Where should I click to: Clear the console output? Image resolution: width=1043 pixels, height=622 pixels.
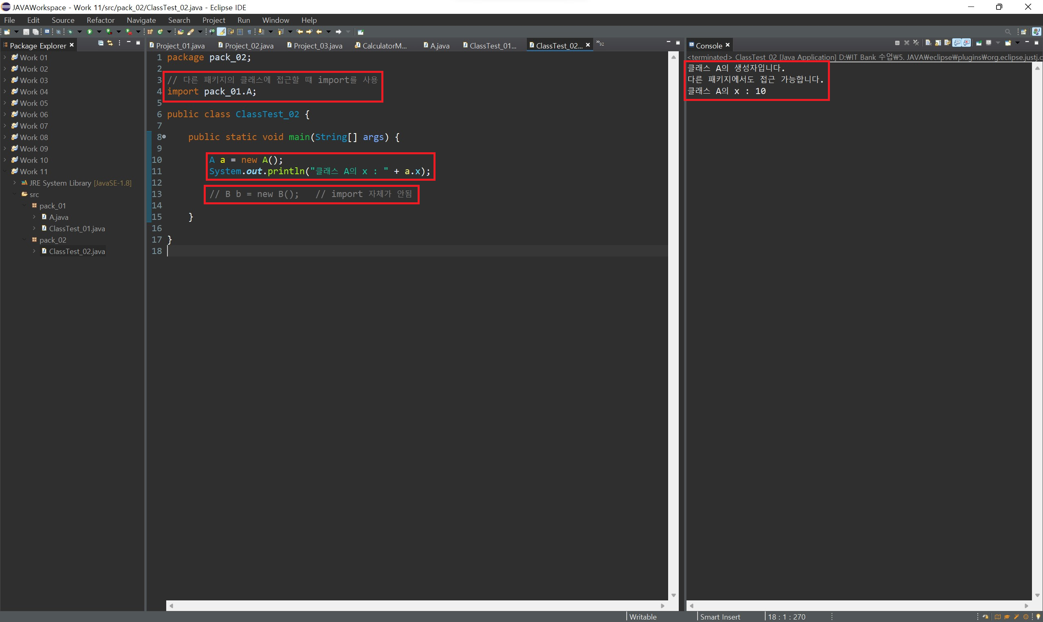[x=929, y=43]
